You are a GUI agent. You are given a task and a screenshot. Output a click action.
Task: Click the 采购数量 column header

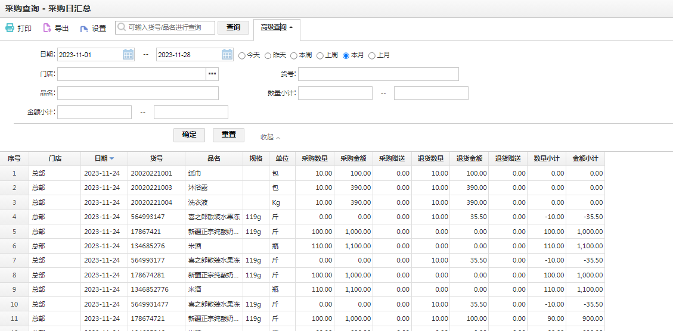tap(315, 158)
